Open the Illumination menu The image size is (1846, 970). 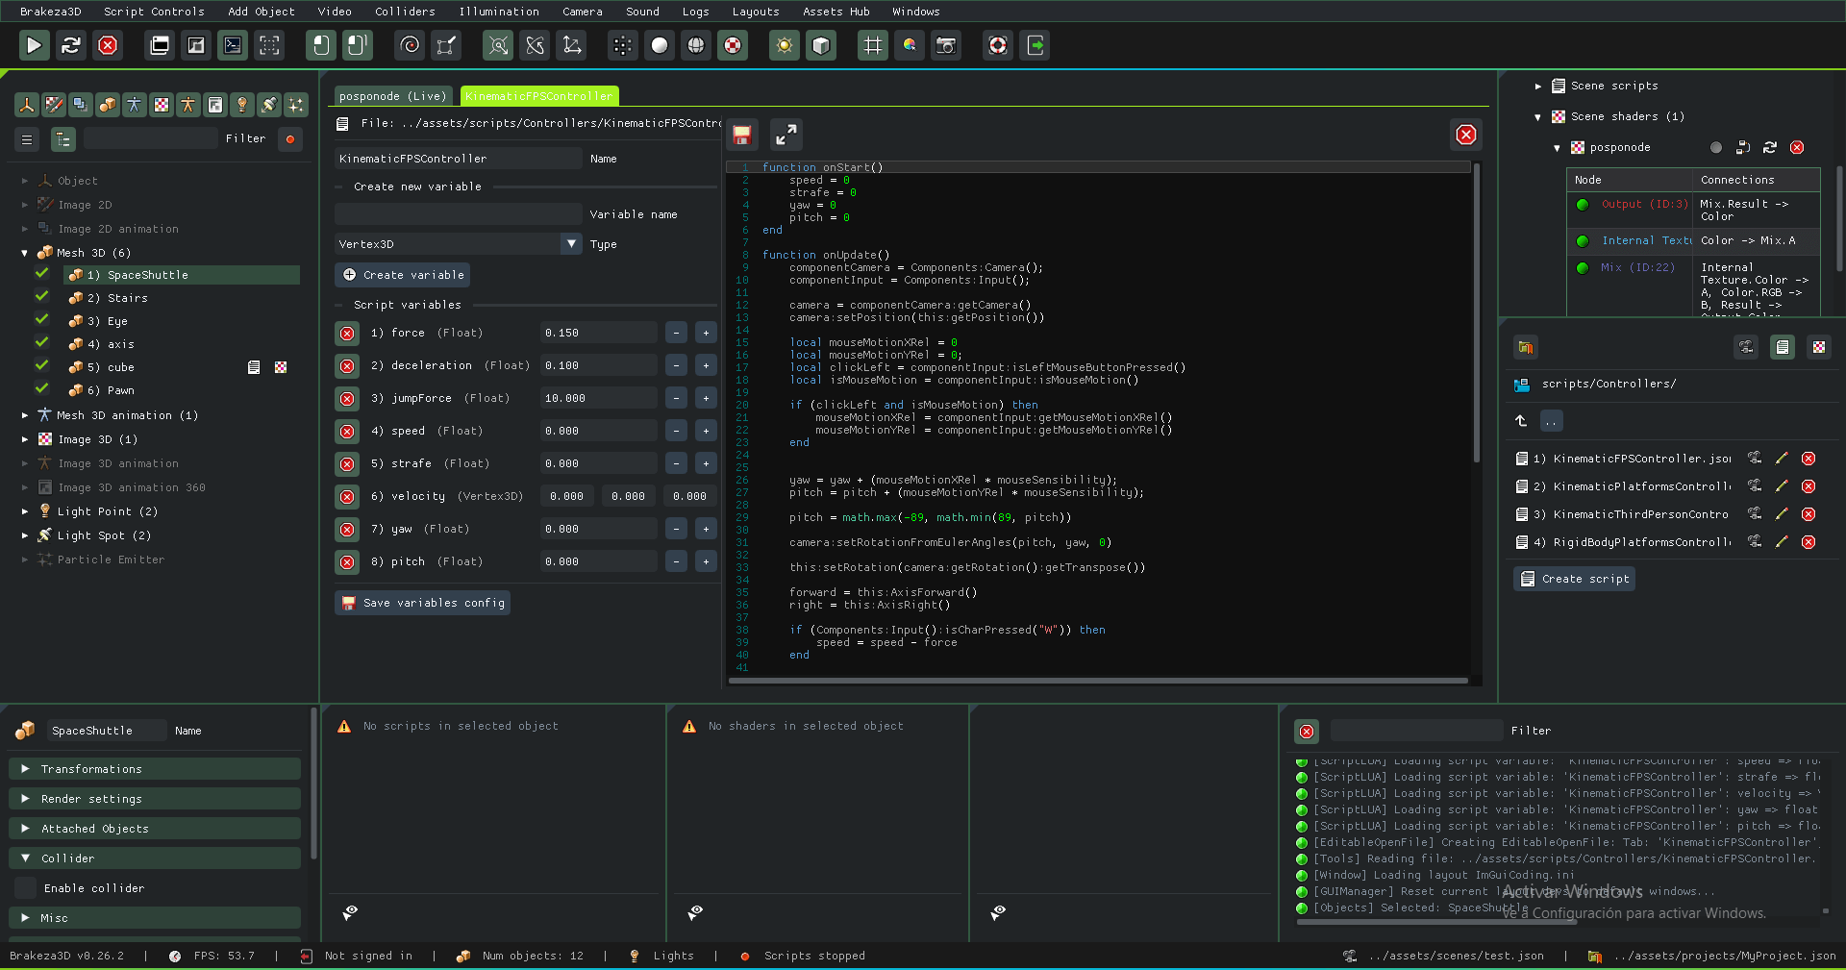tap(498, 12)
